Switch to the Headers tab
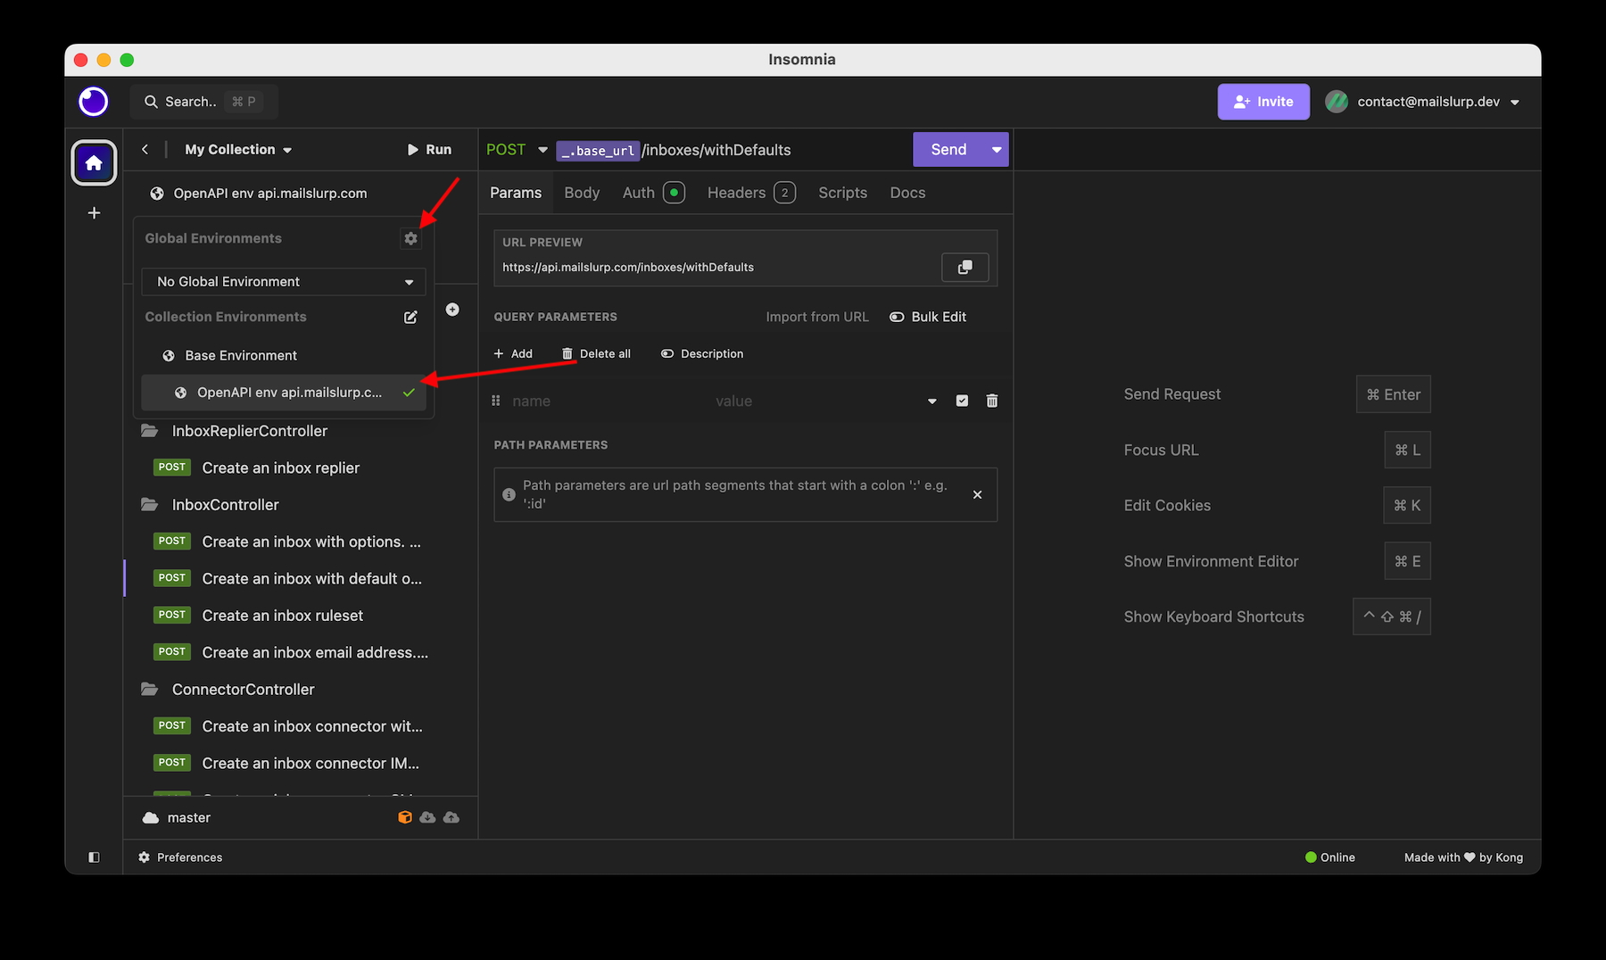This screenshot has width=1606, height=960. tap(751, 193)
